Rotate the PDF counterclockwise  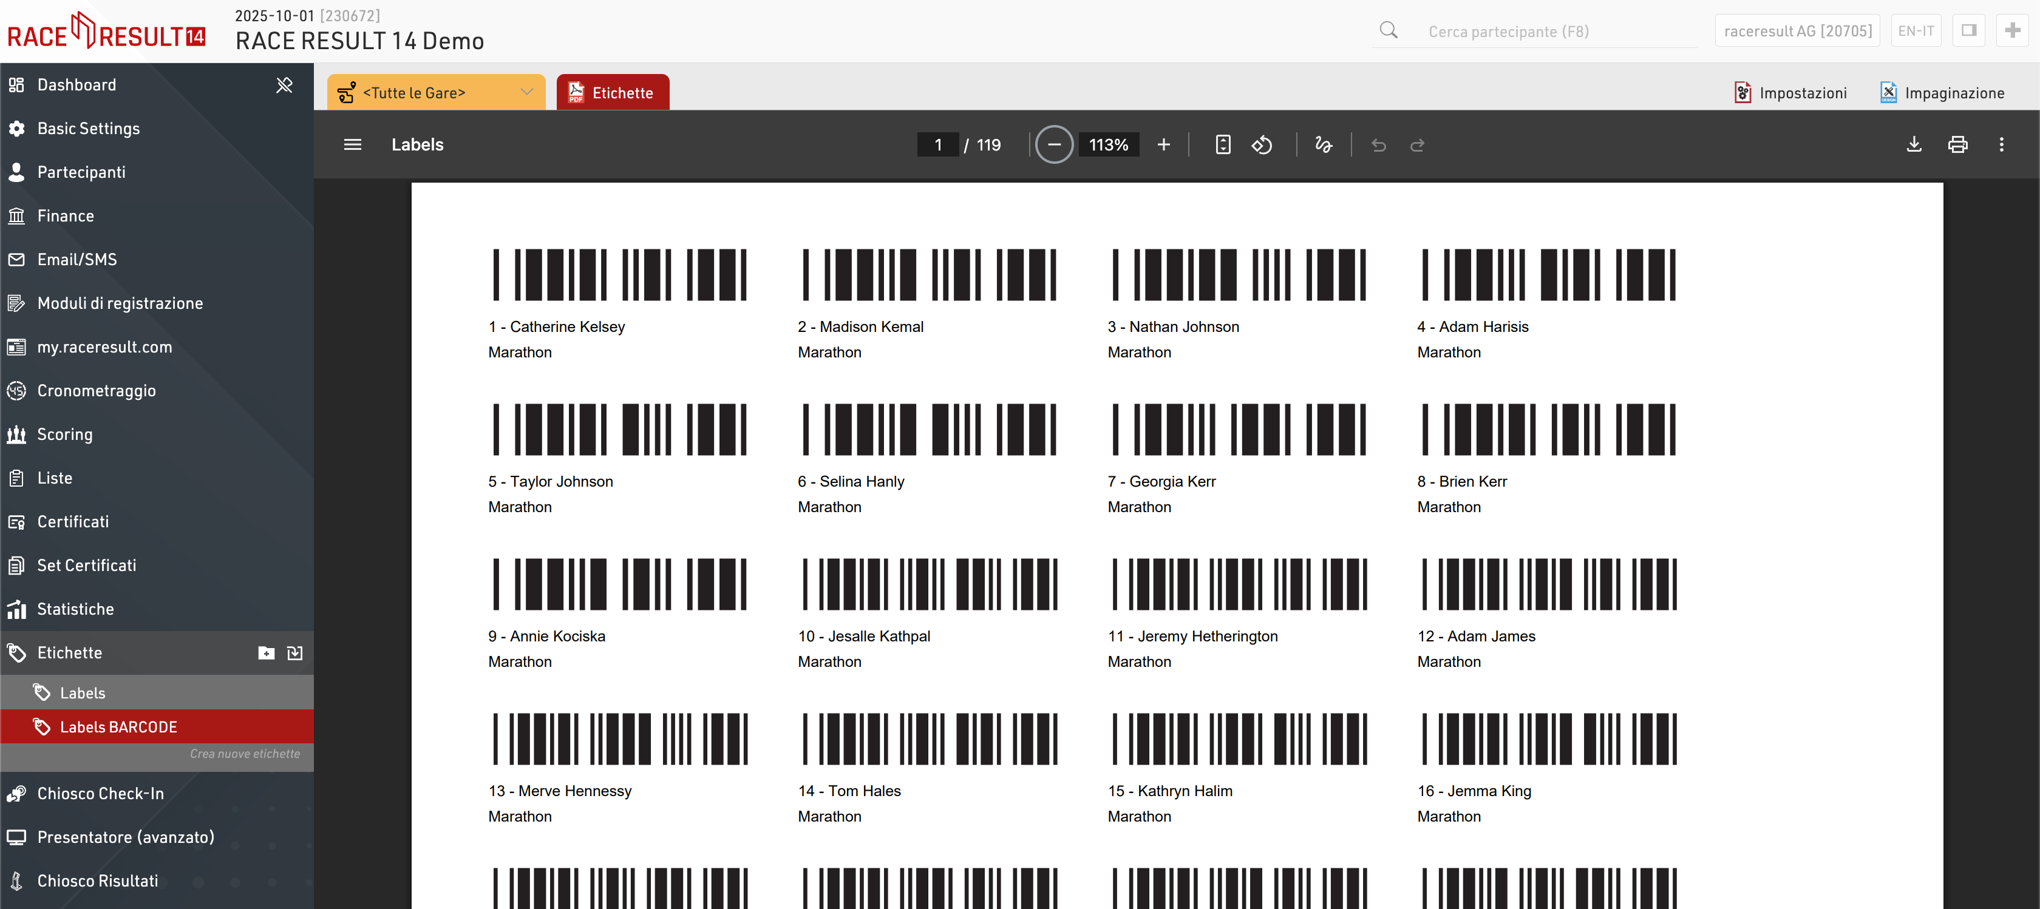click(1262, 145)
